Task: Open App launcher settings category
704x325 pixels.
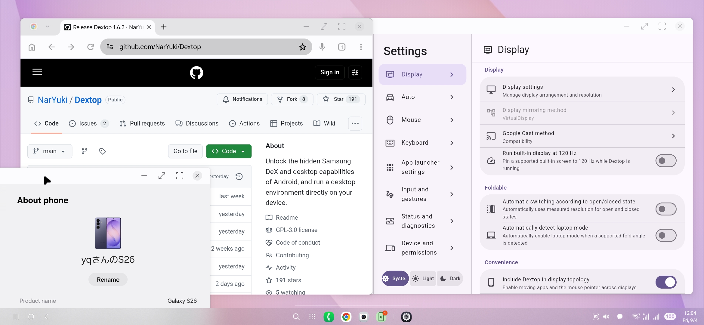Action: point(422,167)
